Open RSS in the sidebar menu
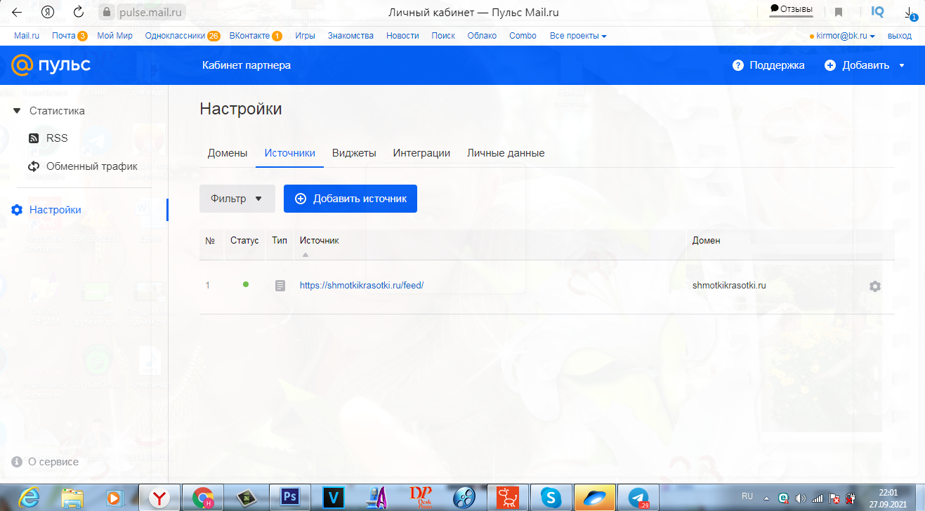 point(57,138)
